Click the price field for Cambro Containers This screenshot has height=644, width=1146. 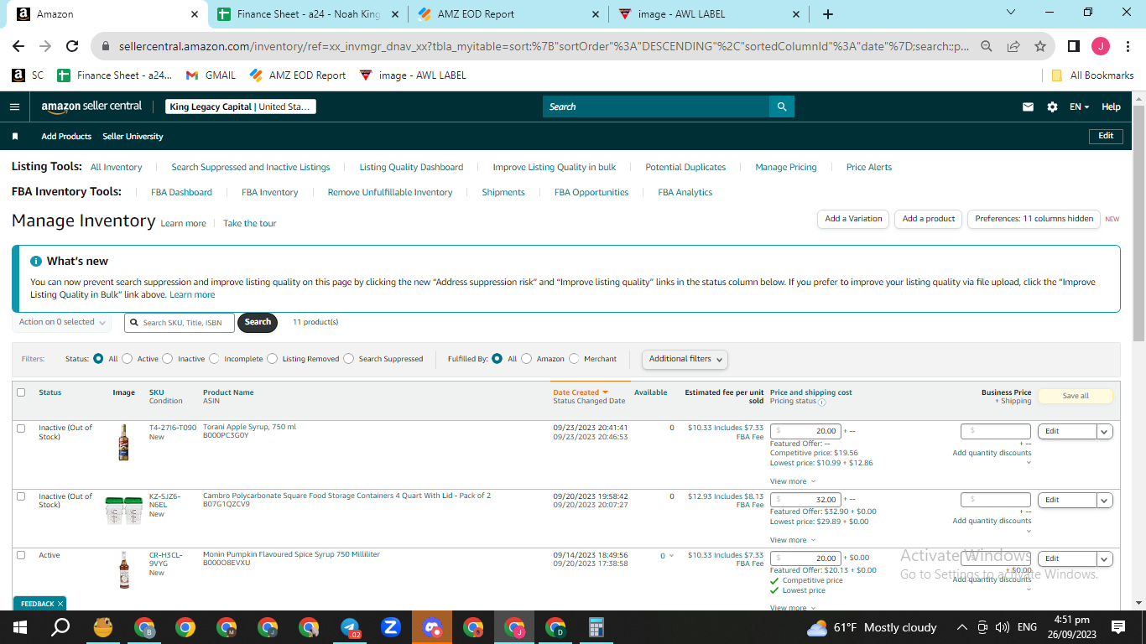tap(805, 500)
